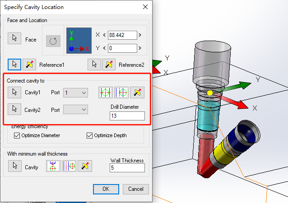
Task: Click the Connect cavity measure distance icon
Action: coord(137,92)
